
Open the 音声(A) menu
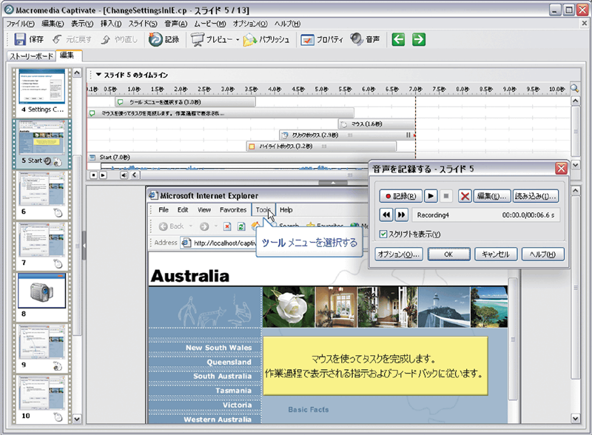click(x=175, y=24)
